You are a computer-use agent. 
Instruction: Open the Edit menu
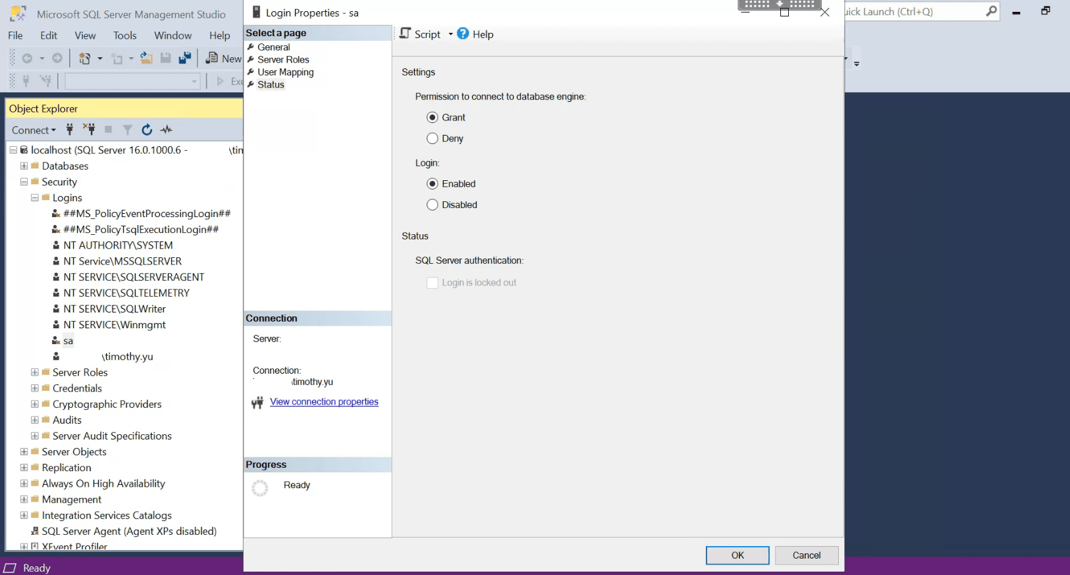point(49,36)
